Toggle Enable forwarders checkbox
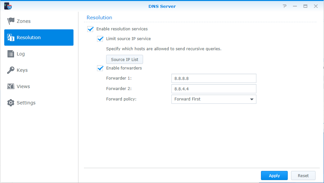Viewport: 324px width, 183px height. (x=100, y=68)
